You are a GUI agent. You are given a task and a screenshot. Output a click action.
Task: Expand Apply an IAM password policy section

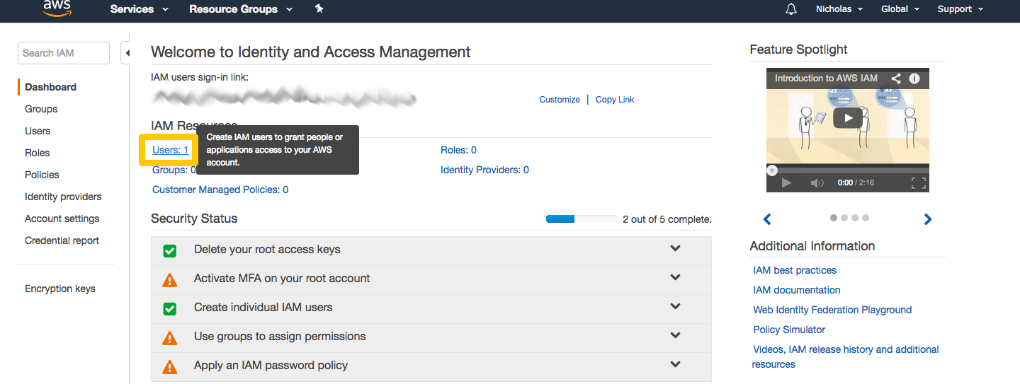(675, 365)
